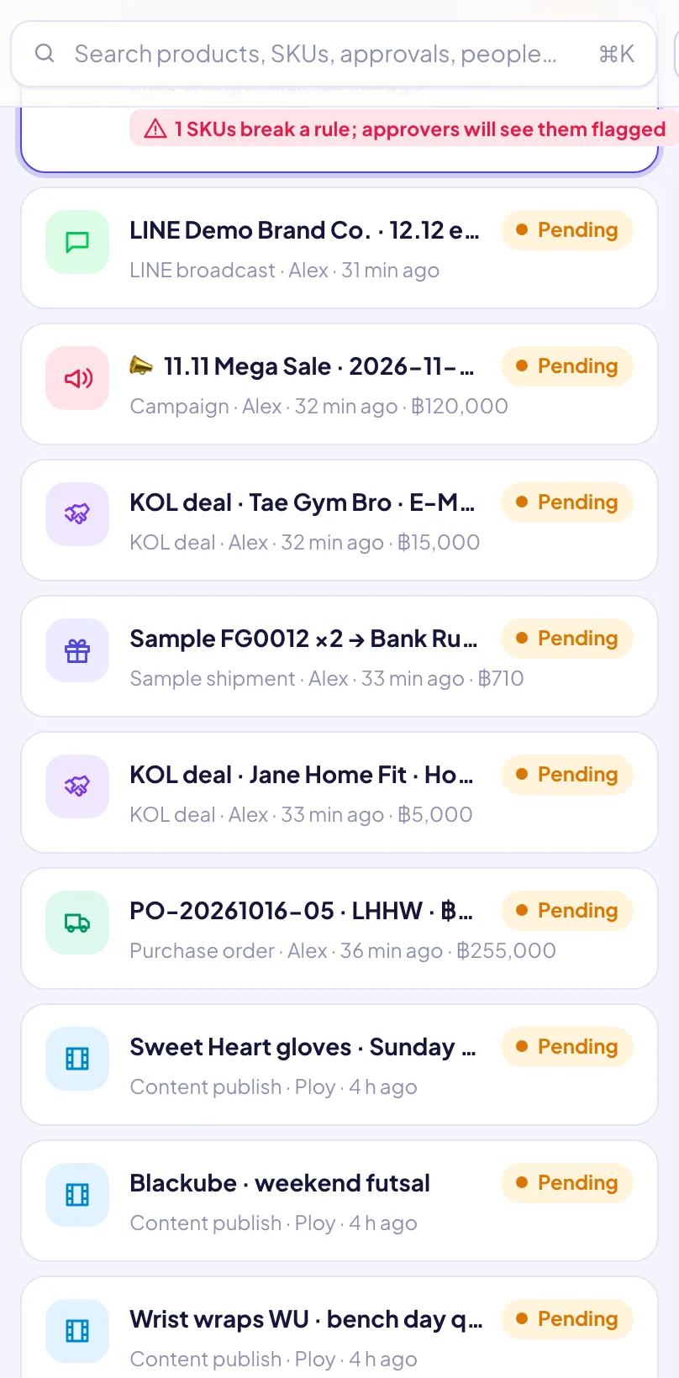Click the truck icon for PO-20261016-05
Image resolution: width=679 pixels, height=1378 pixels.
[x=77, y=923]
